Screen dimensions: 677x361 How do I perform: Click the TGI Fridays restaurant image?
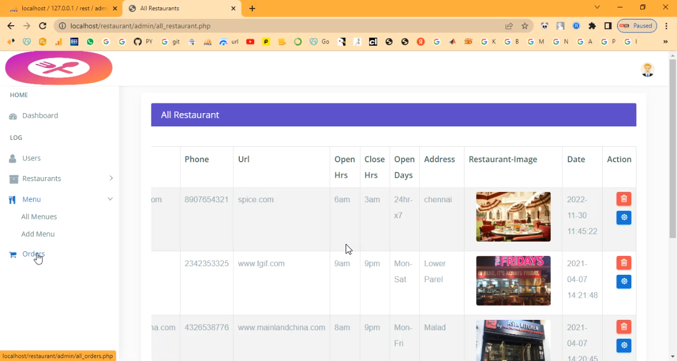pos(513,280)
